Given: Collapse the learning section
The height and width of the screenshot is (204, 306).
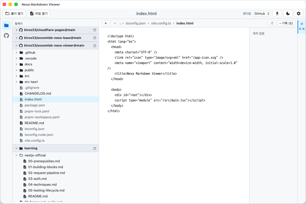Looking at the screenshot, I should point(17,148).
